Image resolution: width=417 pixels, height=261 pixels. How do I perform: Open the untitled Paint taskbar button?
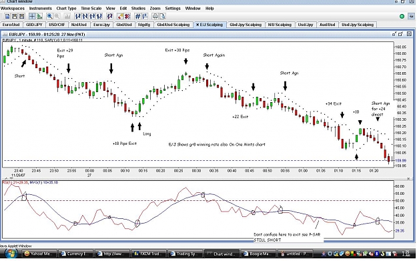pos(296,254)
